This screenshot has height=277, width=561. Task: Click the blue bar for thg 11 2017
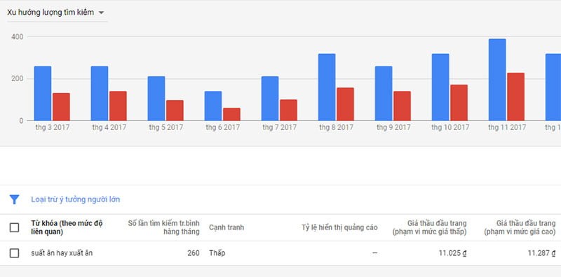(x=497, y=80)
